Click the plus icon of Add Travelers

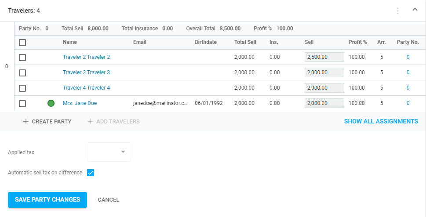click(90, 121)
